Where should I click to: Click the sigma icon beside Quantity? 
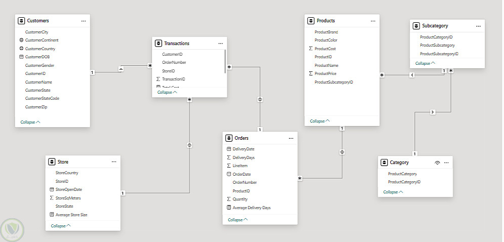(x=229, y=199)
